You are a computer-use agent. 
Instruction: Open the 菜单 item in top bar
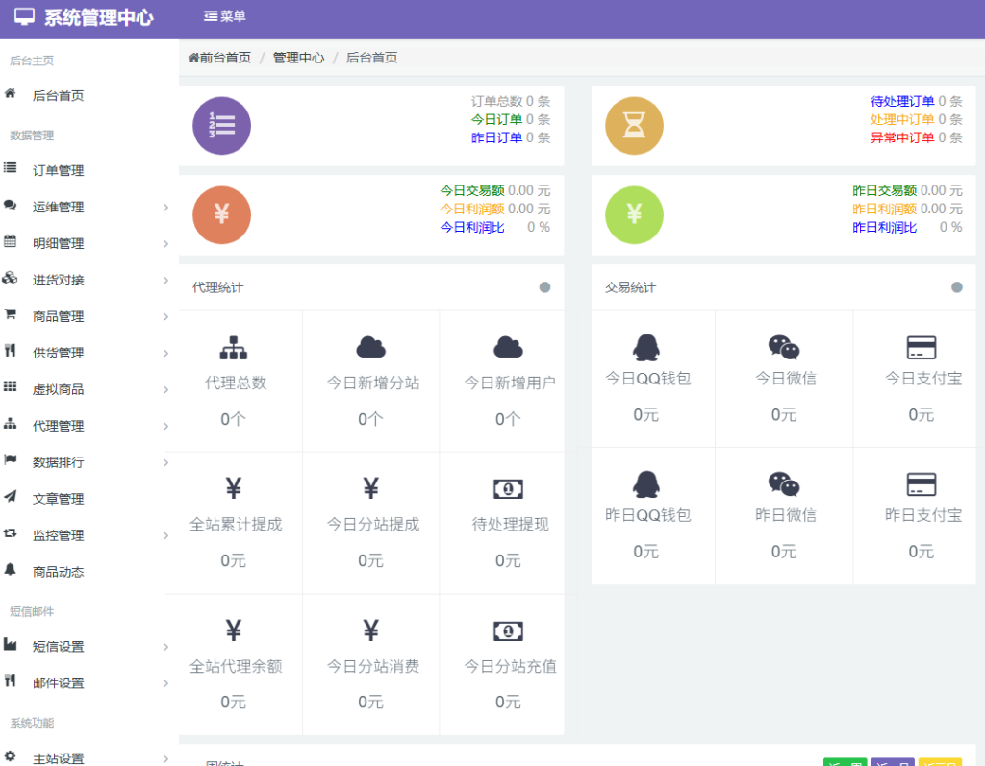[221, 15]
